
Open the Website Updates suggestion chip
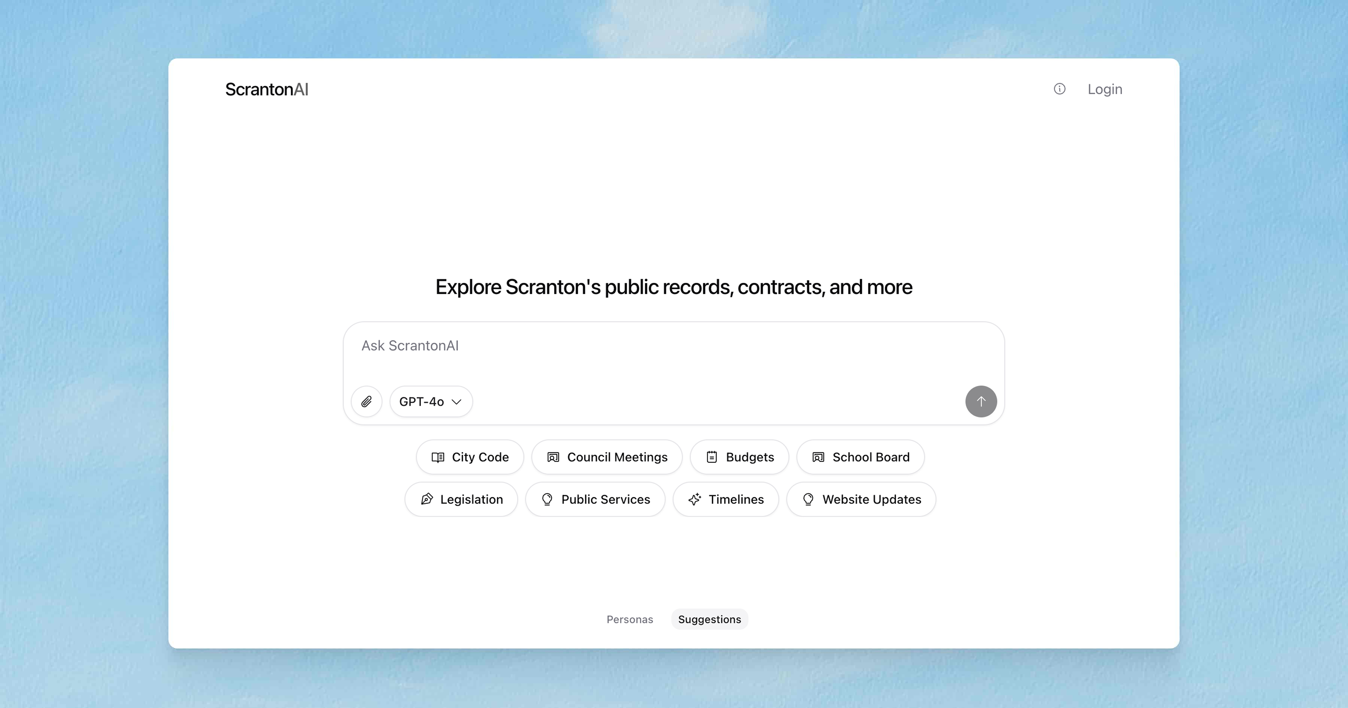(x=861, y=500)
